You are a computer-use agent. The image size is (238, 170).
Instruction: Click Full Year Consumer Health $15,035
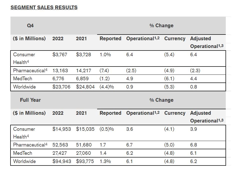coord(85,129)
